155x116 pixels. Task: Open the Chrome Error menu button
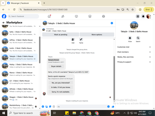click(149, 10)
